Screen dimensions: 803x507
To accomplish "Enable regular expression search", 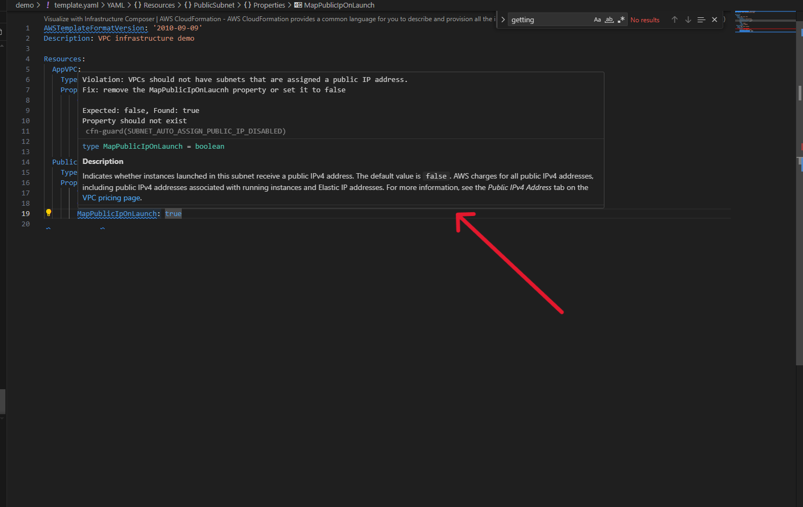I will pos(621,20).
